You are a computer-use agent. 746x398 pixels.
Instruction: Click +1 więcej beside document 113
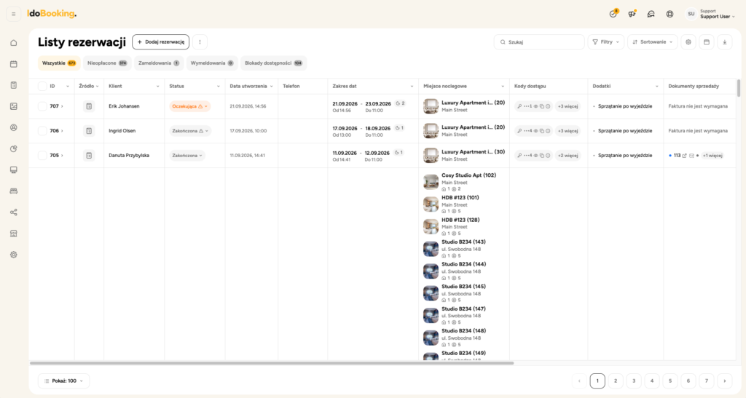[712, 155]
